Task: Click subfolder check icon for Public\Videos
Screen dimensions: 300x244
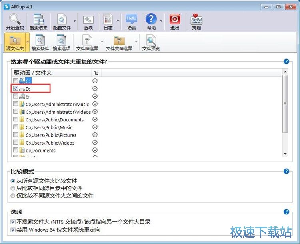Action: tap(95, 142)
